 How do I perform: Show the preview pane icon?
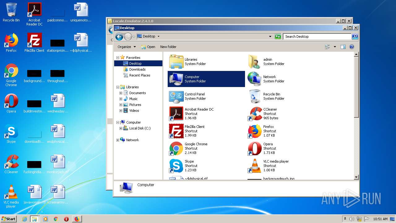tap(343, 47)
